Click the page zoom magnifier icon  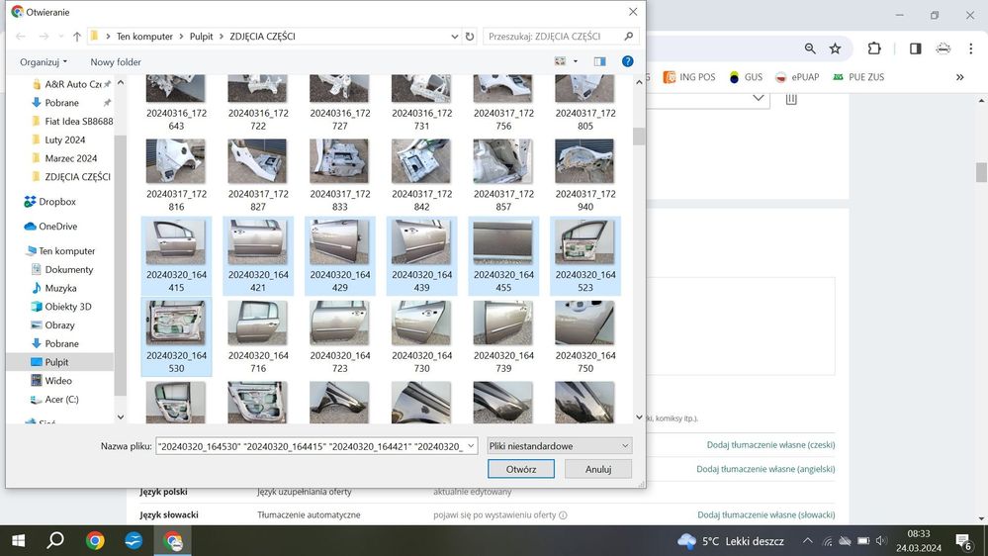[810, 48]
